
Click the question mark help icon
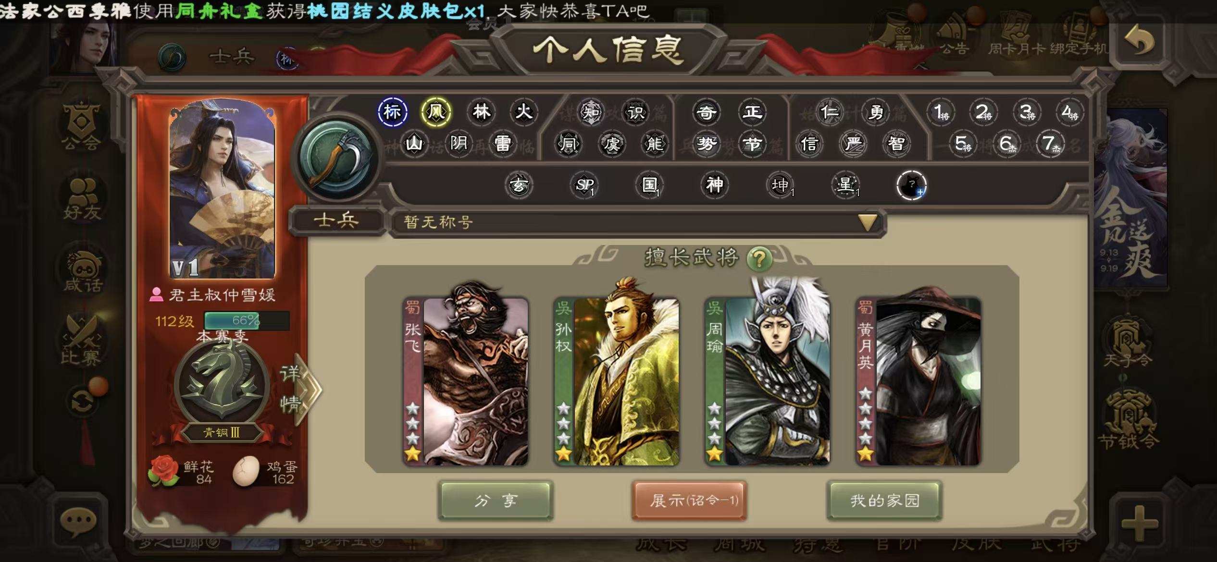point(759,259)
